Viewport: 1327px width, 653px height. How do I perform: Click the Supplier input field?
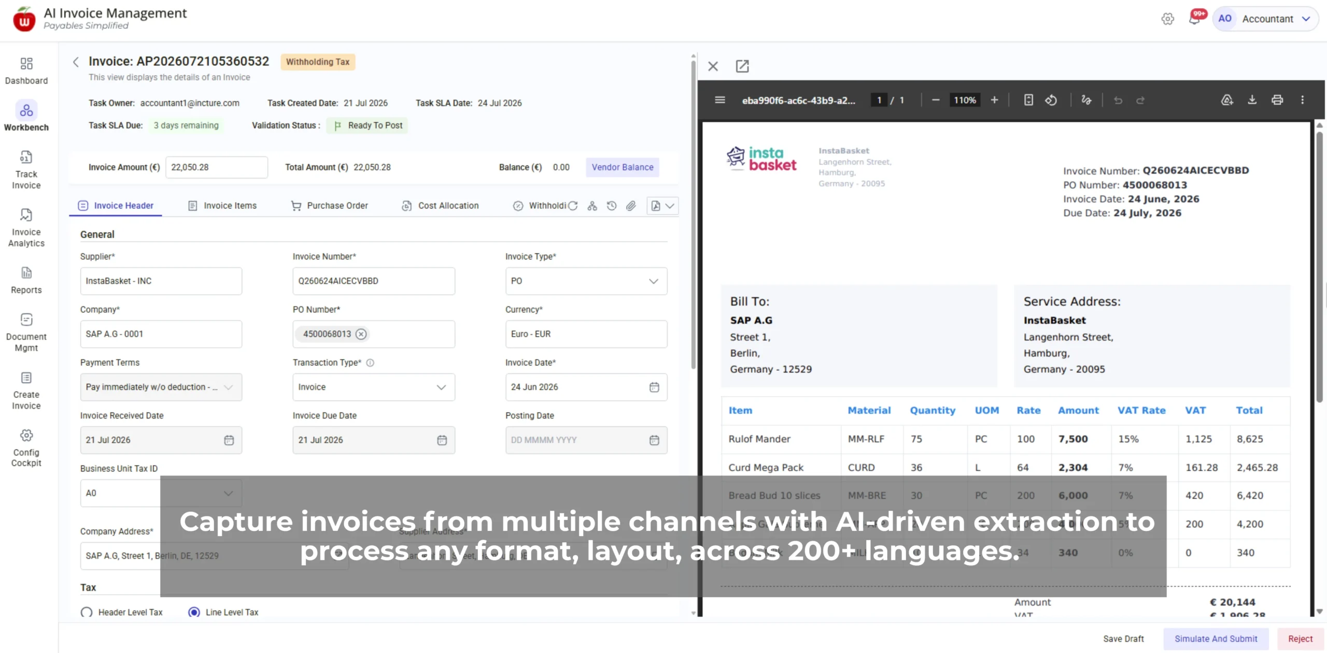161,281
